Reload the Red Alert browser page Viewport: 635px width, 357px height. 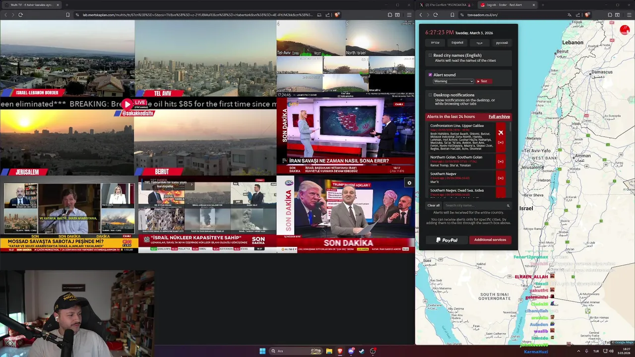coord(436,15)
